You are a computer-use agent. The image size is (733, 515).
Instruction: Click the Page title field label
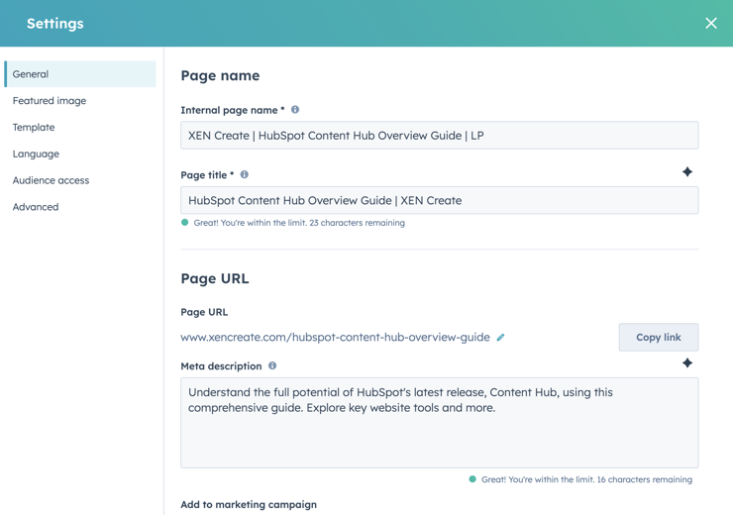[207, 175]
